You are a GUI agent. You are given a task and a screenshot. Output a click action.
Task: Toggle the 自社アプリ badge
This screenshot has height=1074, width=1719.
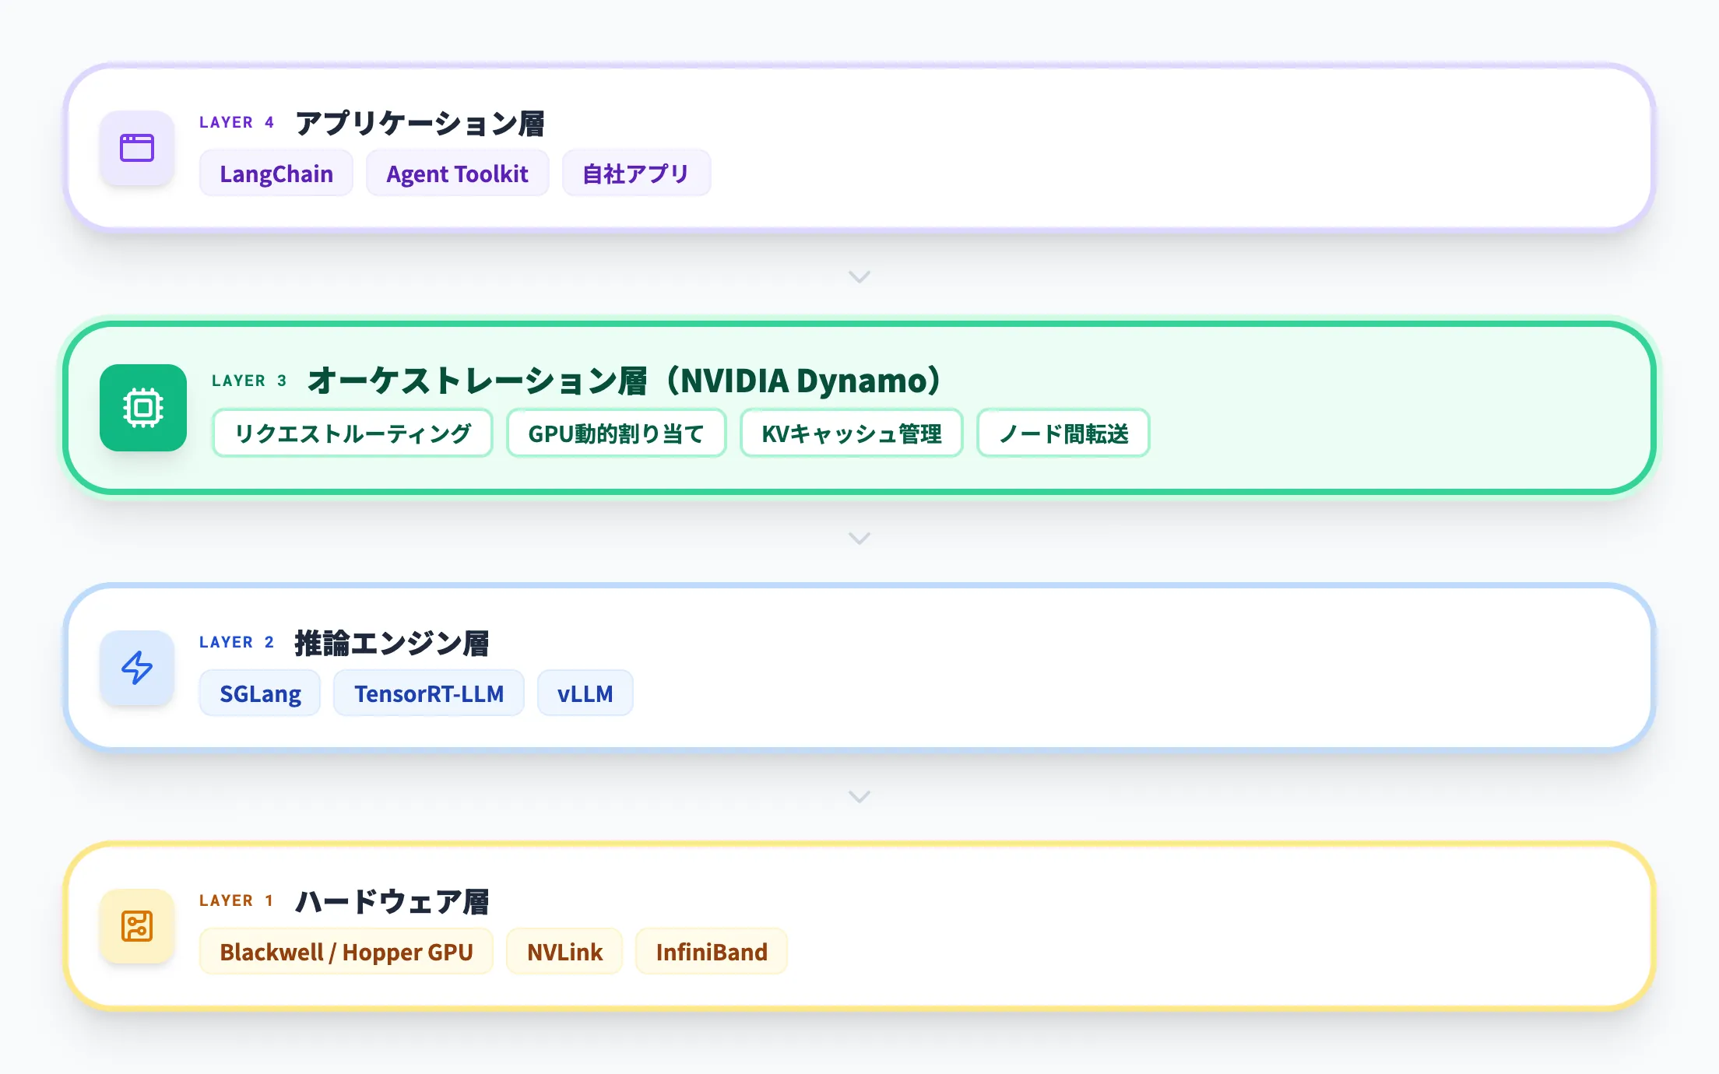(636, 173)
